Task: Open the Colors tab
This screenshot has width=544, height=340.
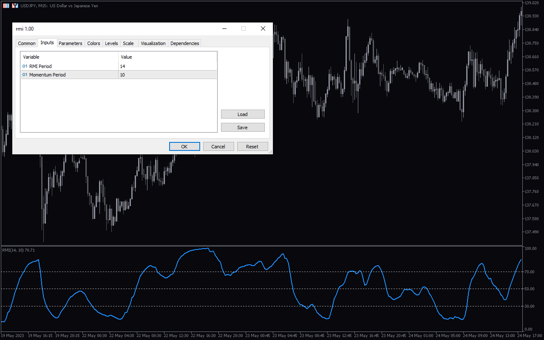Action: point(93,43)
